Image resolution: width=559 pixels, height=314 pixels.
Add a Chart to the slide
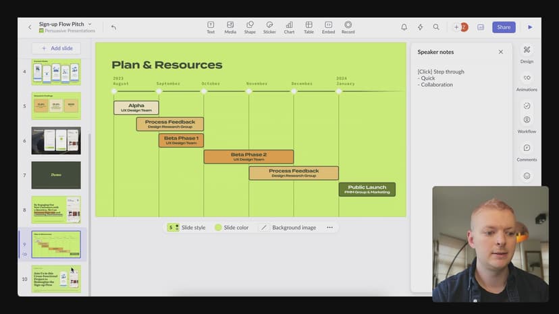[289, 27]
